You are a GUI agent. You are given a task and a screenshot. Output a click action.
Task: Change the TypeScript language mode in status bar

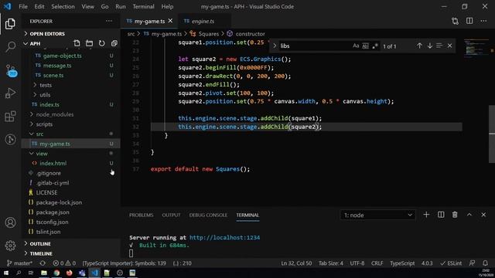pyautogui.click(x=402, y=263)
